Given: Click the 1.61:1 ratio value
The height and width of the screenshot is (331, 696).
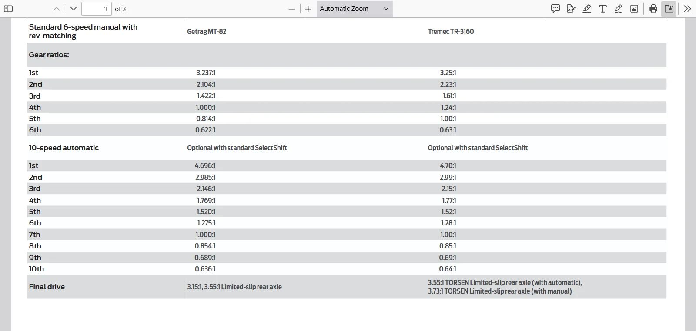Looking at the screenshot, I should [449, 96].
